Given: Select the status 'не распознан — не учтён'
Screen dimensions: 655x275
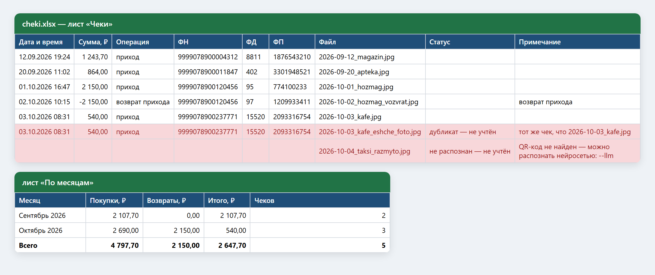Looking at the screenshot, I should (470, 151).
